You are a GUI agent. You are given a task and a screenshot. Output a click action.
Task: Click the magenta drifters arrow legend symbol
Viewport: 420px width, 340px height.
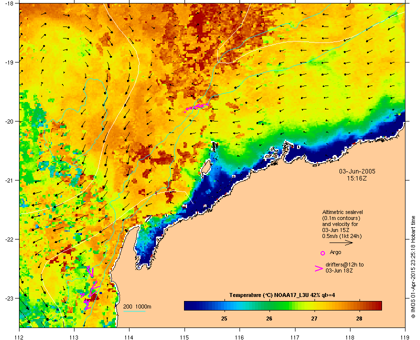point(319,268)
